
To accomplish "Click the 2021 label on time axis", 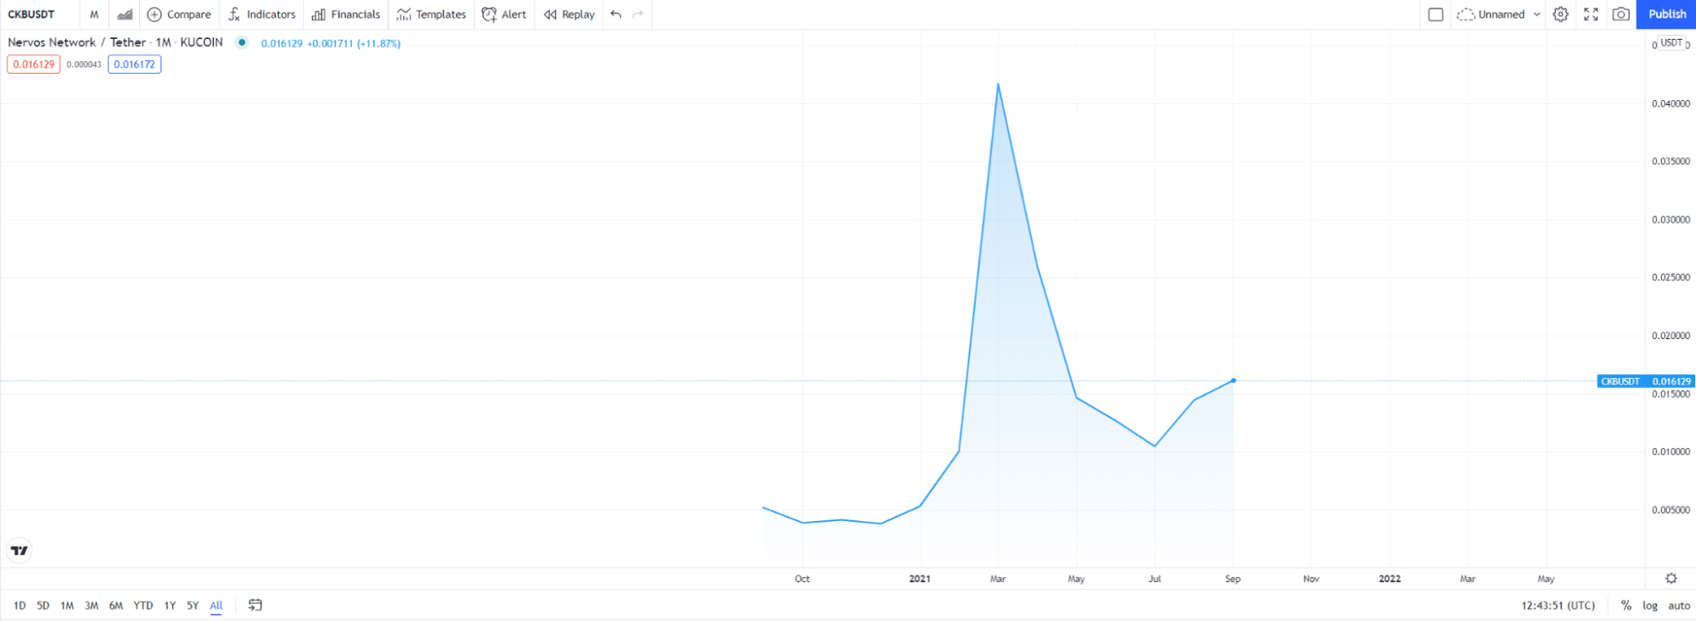I will click(920, 579).
